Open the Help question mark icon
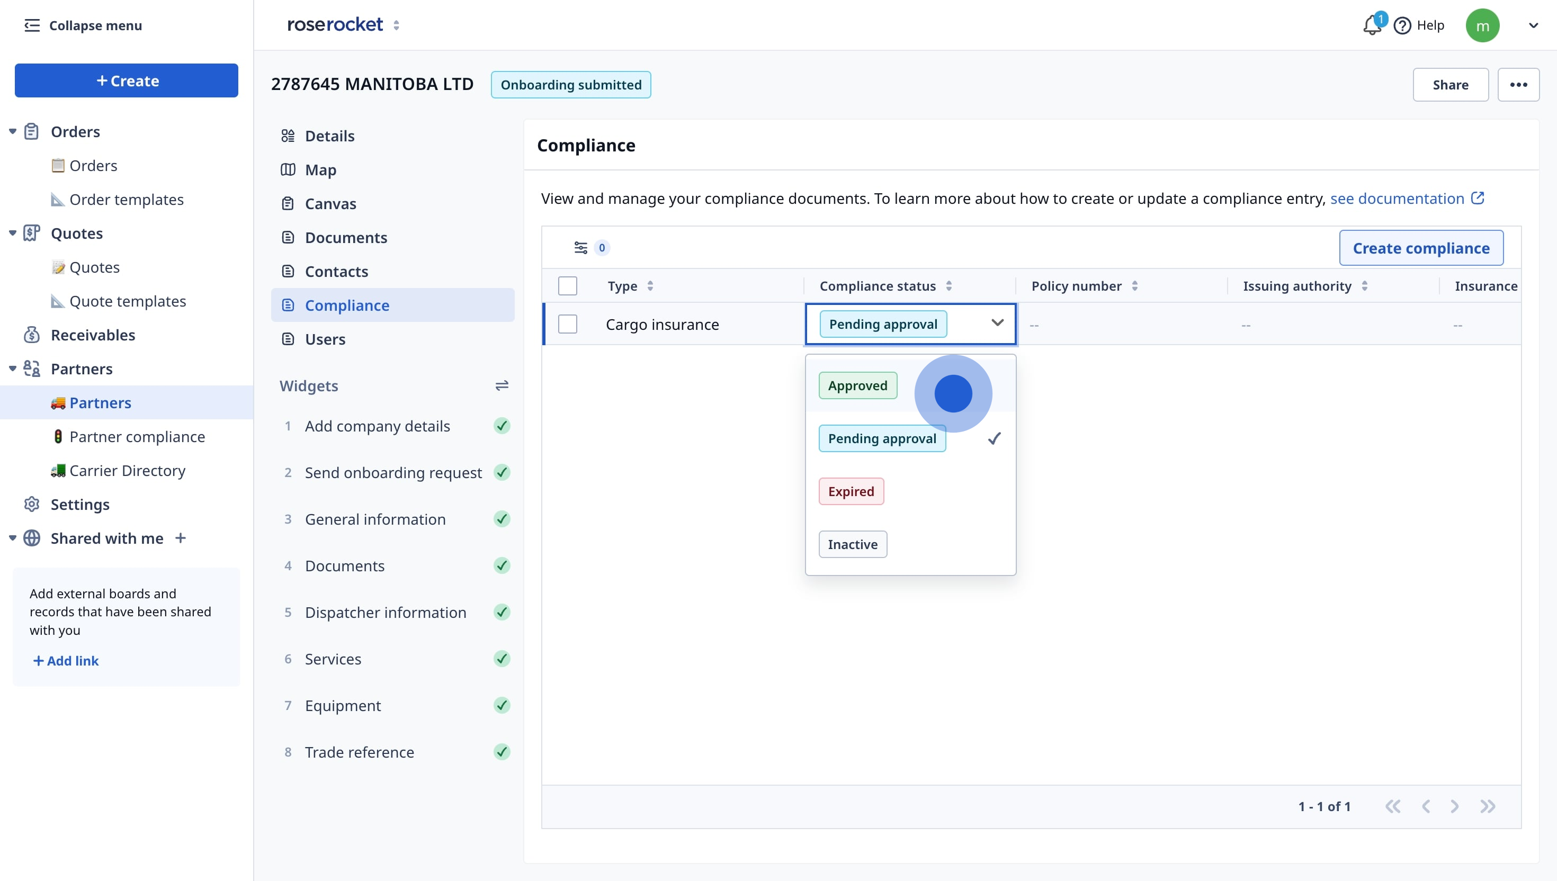The width and height of the screenshot is (1557, 881). pyautogui.click(x=1402, y=25)
